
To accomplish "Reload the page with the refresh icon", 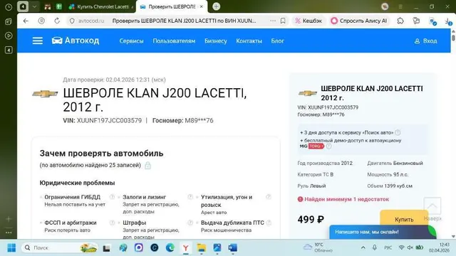I will click(x=57, y=21).
